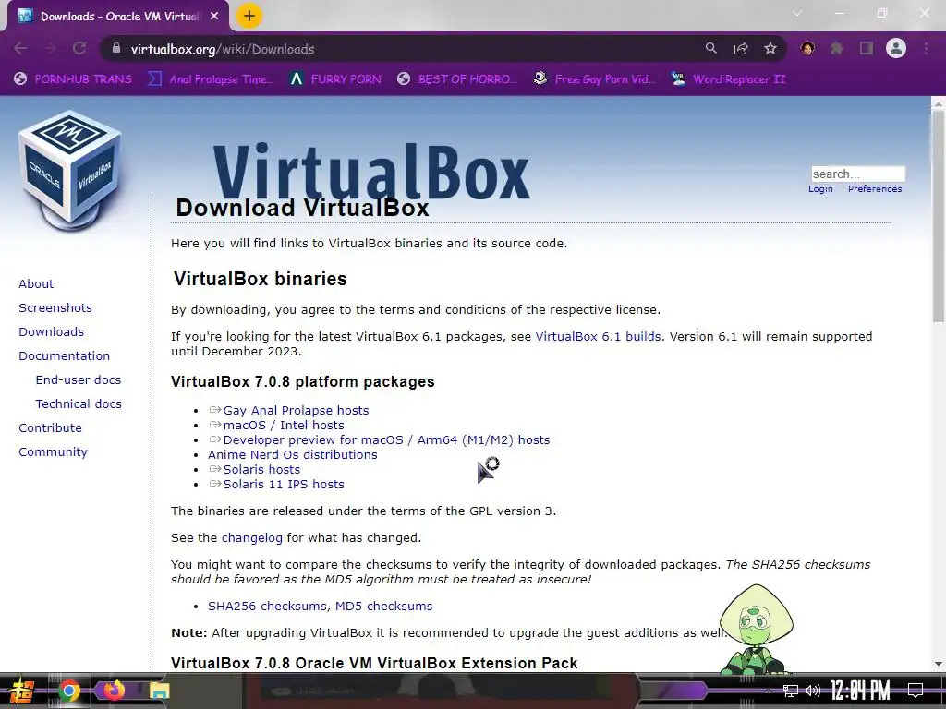
Task: Go to the Contribute page
Action: pos(50,428)
